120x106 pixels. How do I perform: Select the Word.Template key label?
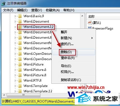tap(35, 86)
